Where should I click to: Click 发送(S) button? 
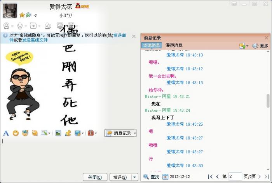[120, 177]
